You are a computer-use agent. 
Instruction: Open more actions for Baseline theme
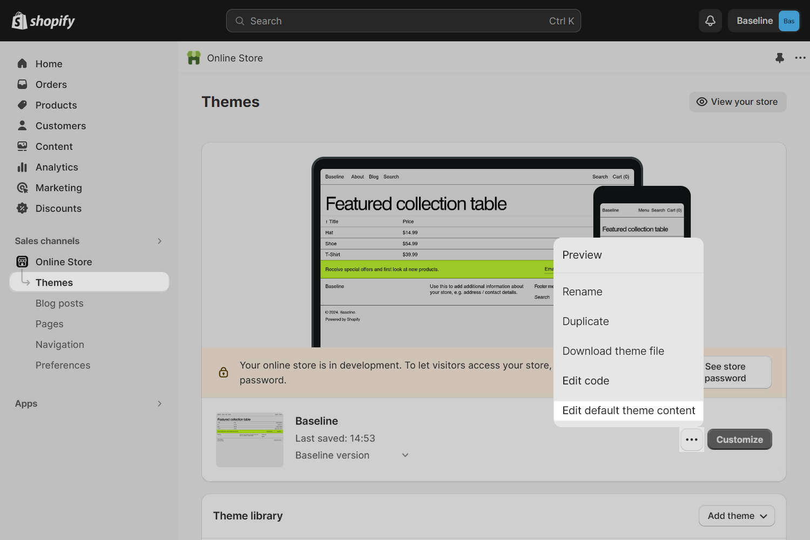coord(692,440)
